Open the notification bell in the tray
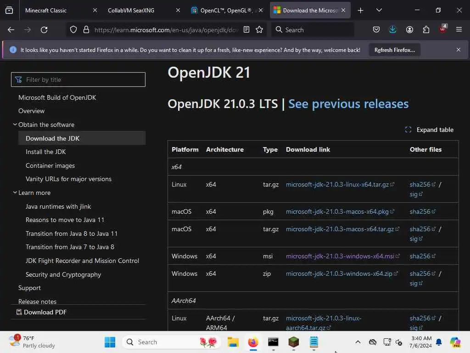Image resolution: width=470 pixels, height=353 pixels. pos(439,342)
